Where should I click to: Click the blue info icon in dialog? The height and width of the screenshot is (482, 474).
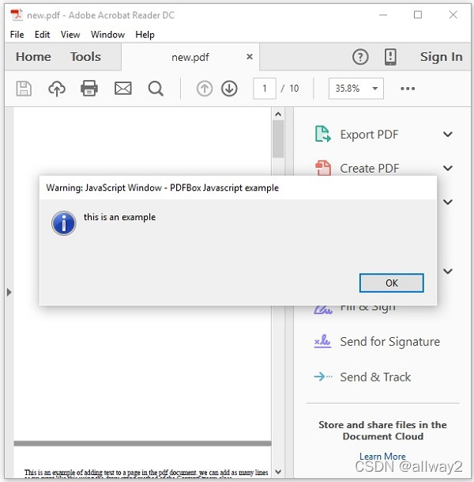pyautogui.click(x=63, y=223)
